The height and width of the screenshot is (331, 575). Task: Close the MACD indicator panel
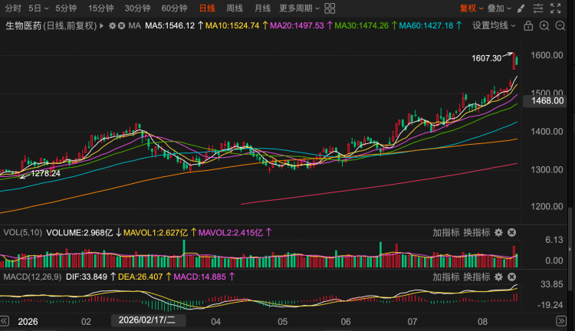coord(511,277)
